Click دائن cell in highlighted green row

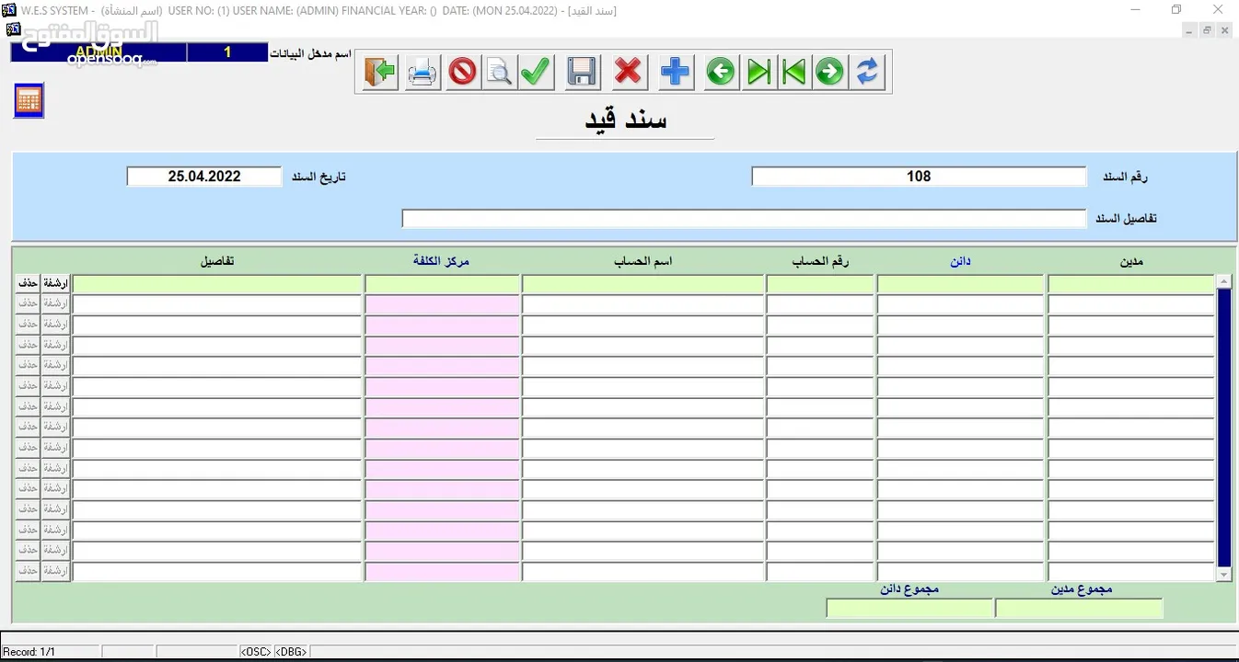tap(960, 284)
